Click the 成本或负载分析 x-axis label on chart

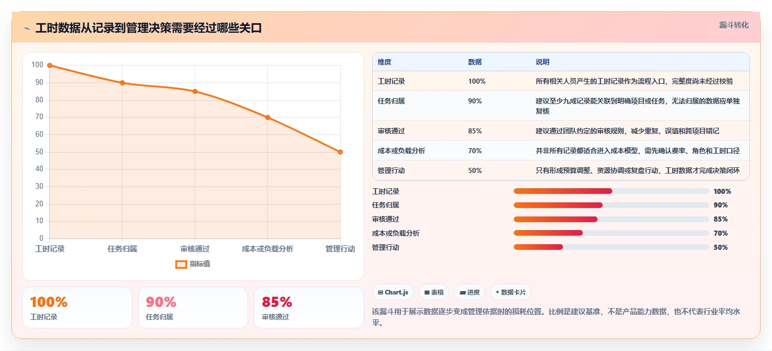268,249
